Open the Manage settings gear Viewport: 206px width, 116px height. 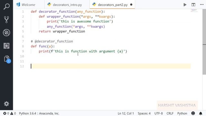[6, 104]
